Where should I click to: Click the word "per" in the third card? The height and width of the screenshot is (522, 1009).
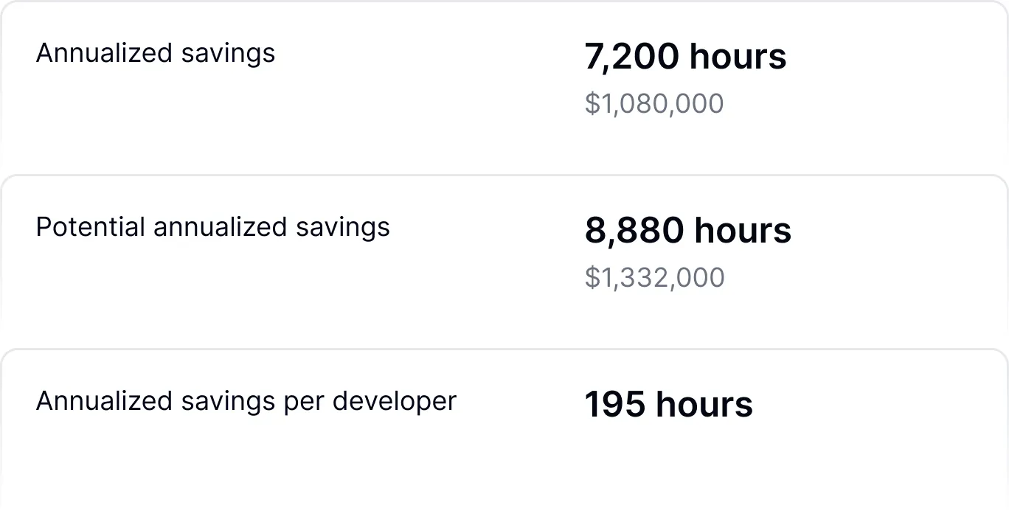(305, 403)
